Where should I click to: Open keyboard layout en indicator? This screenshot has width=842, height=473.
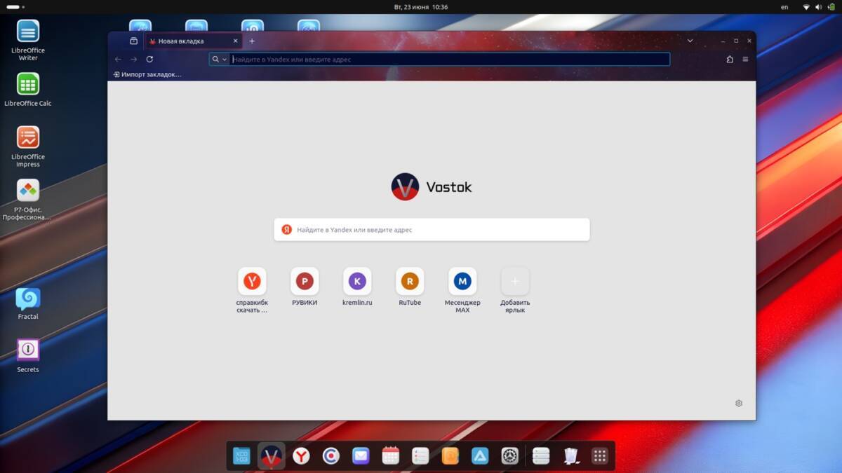(784, 7)
